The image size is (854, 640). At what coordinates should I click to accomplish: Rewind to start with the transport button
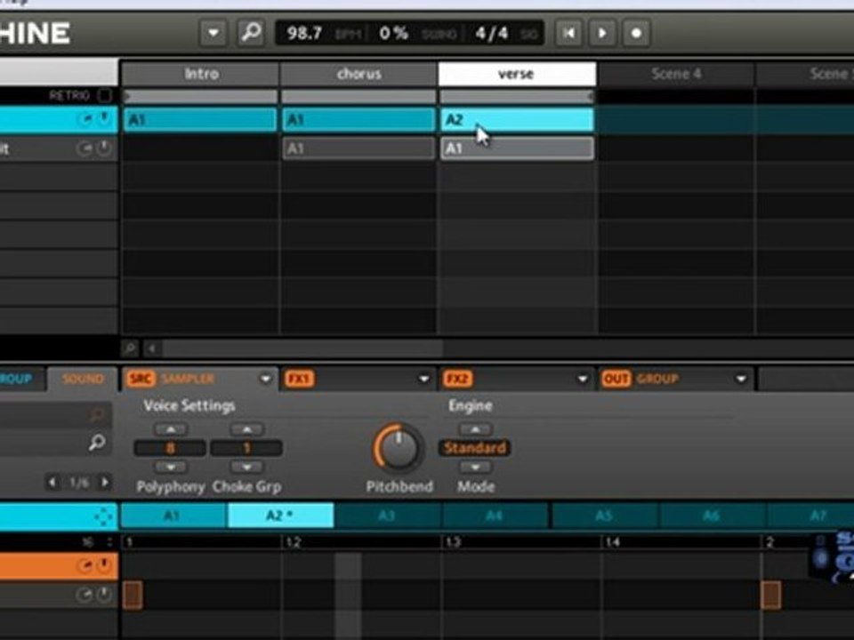pos(569,33)
